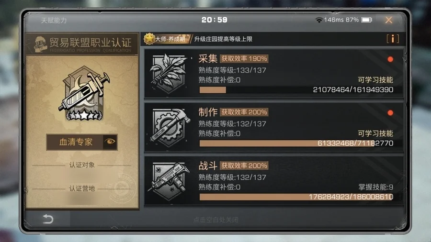Click the 战斗 proficiency progress bar
The image size is (431, 242).
[296, 197]
